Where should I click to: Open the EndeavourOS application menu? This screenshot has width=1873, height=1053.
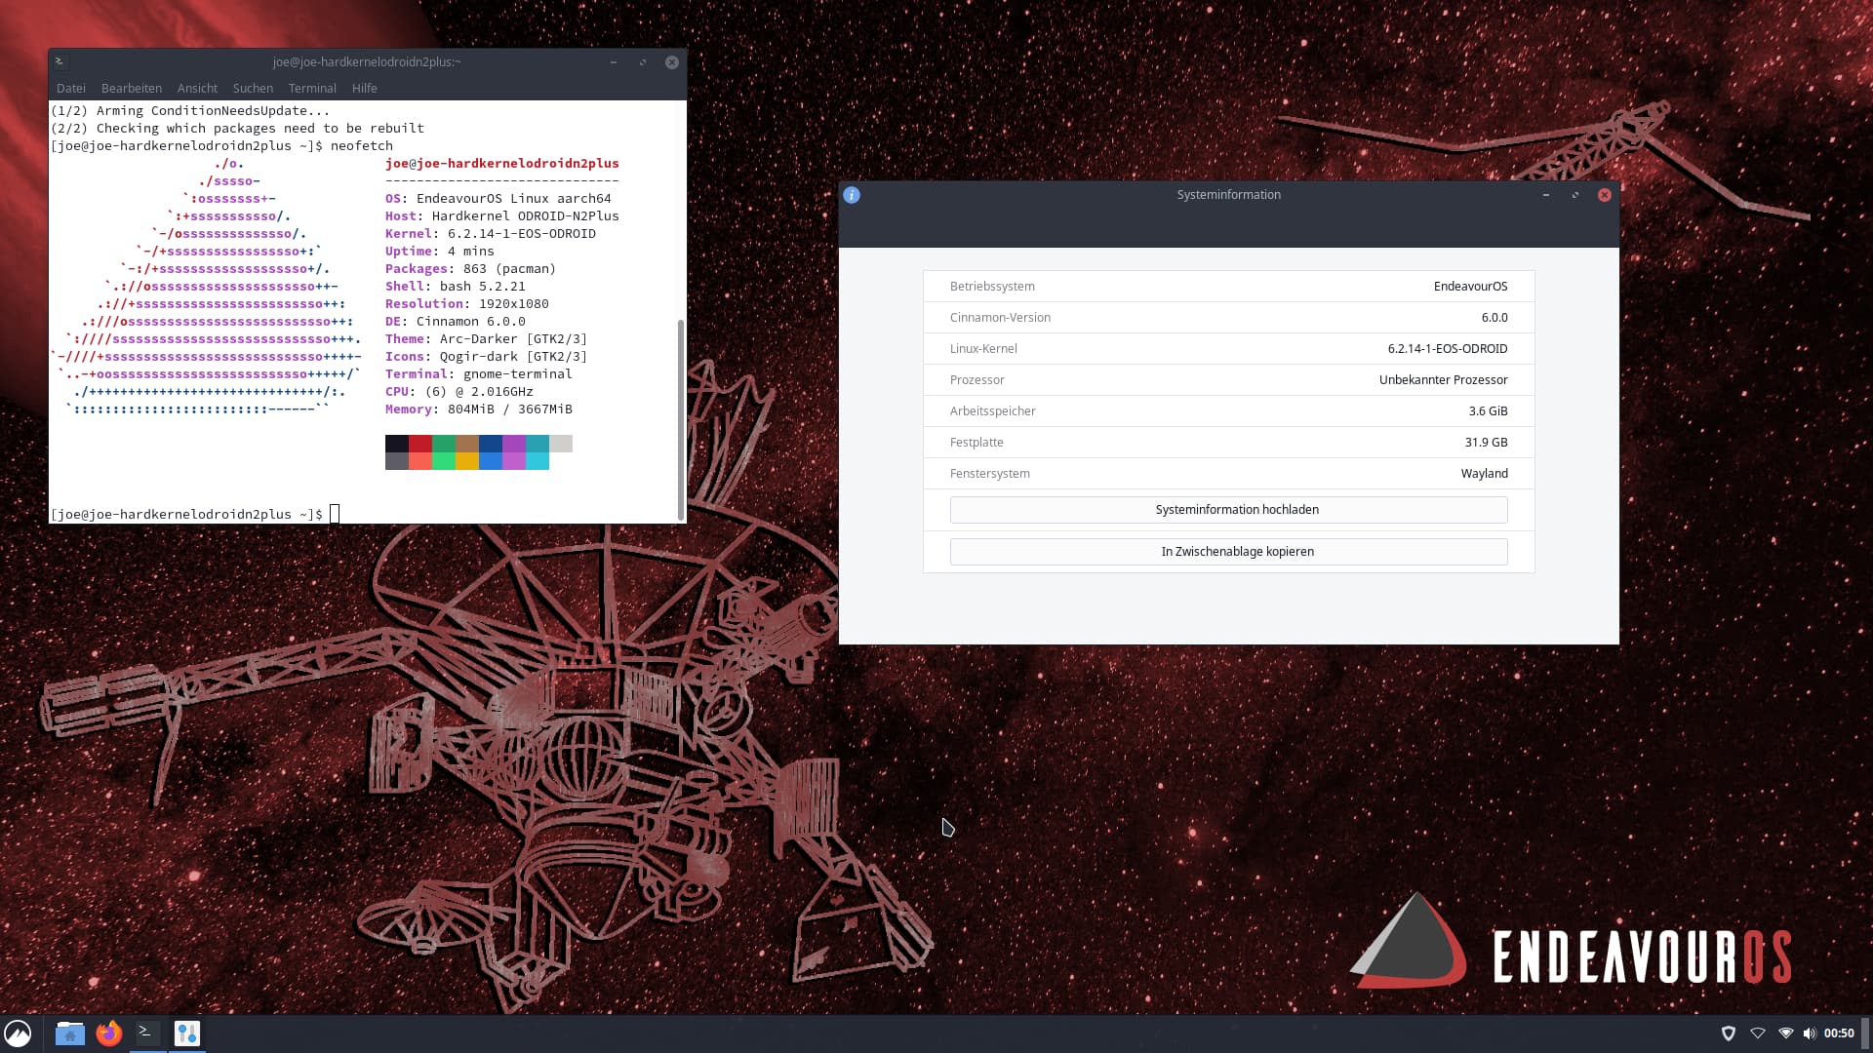(x=18, y=1033)
